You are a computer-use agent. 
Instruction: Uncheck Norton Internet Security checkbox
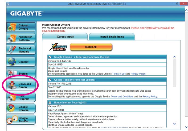tap(50, 103)
